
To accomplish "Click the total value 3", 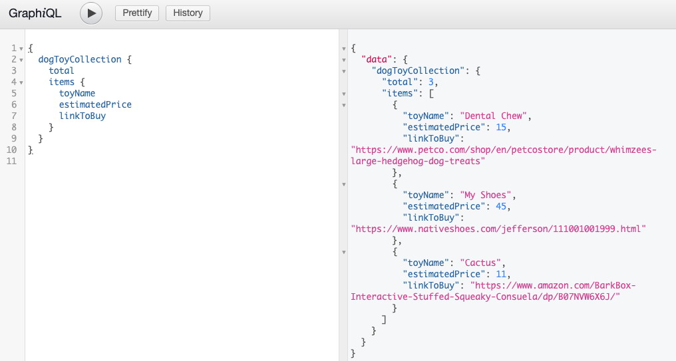I will 431,82.
